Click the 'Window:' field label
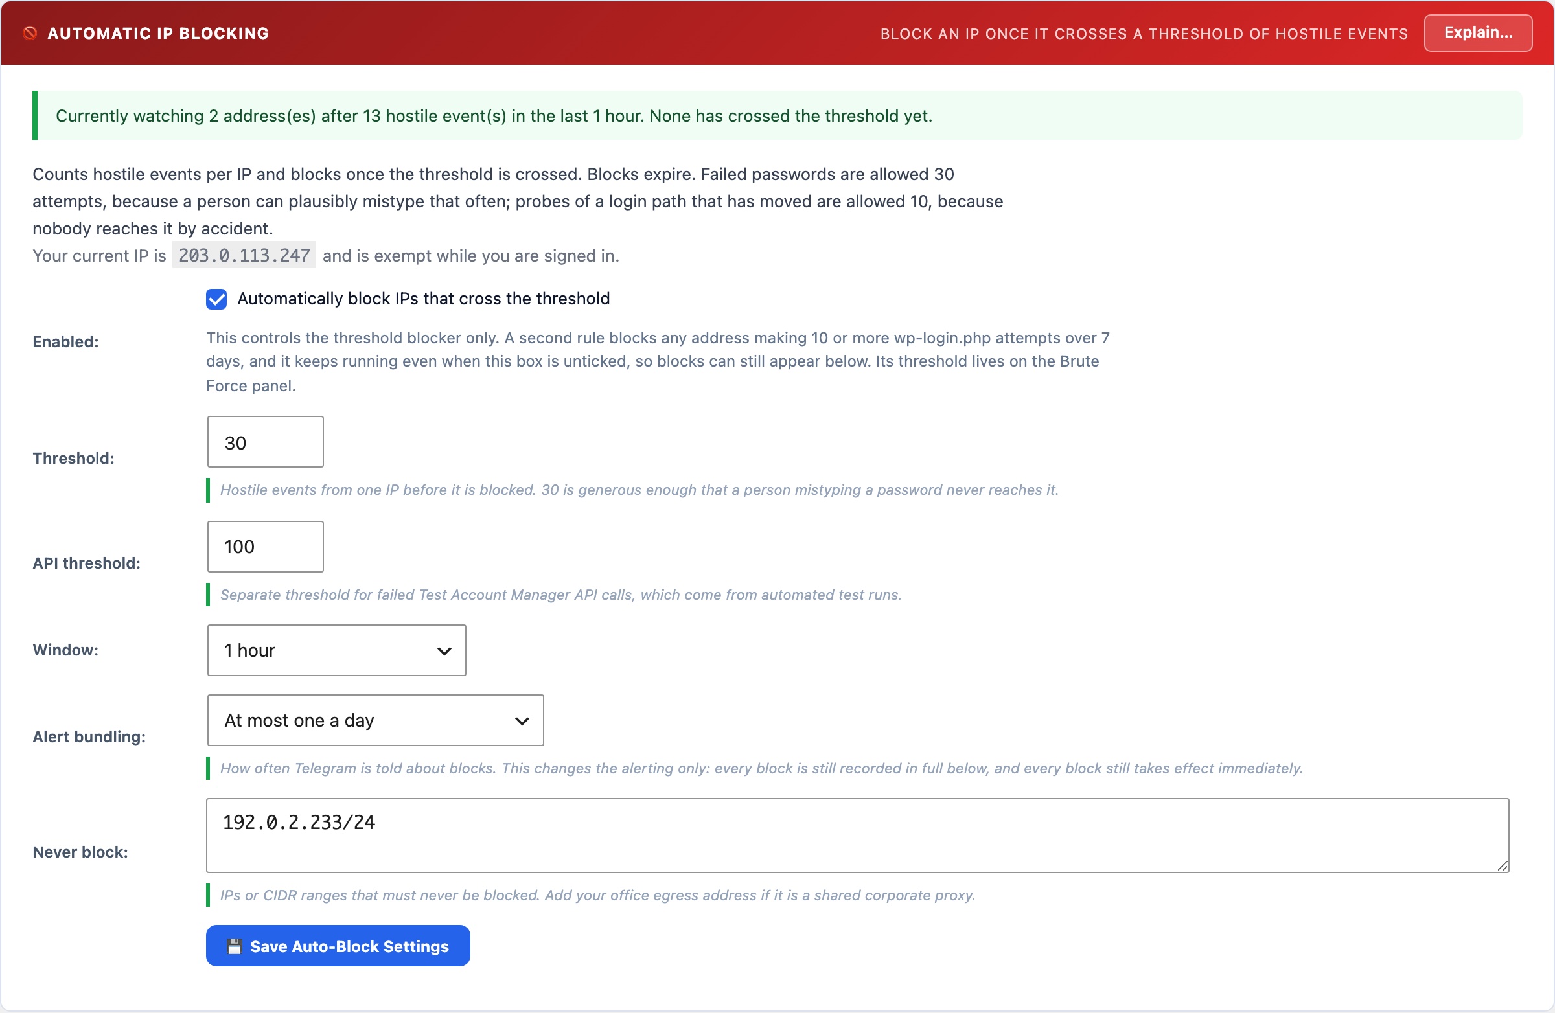Image resolution: width=1555 pixels, height=1013 pixels. (65, 650)
